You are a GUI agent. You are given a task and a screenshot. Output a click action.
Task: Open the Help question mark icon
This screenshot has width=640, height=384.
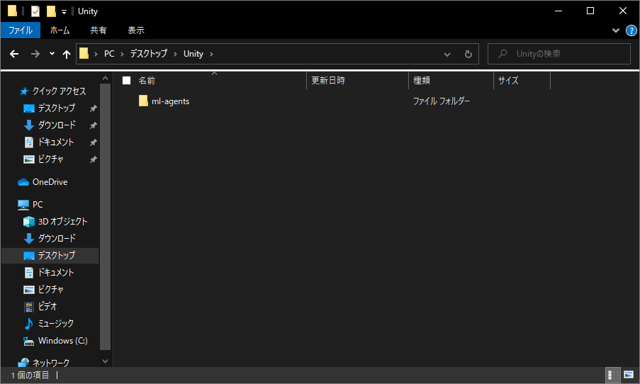tap(631, 30)
